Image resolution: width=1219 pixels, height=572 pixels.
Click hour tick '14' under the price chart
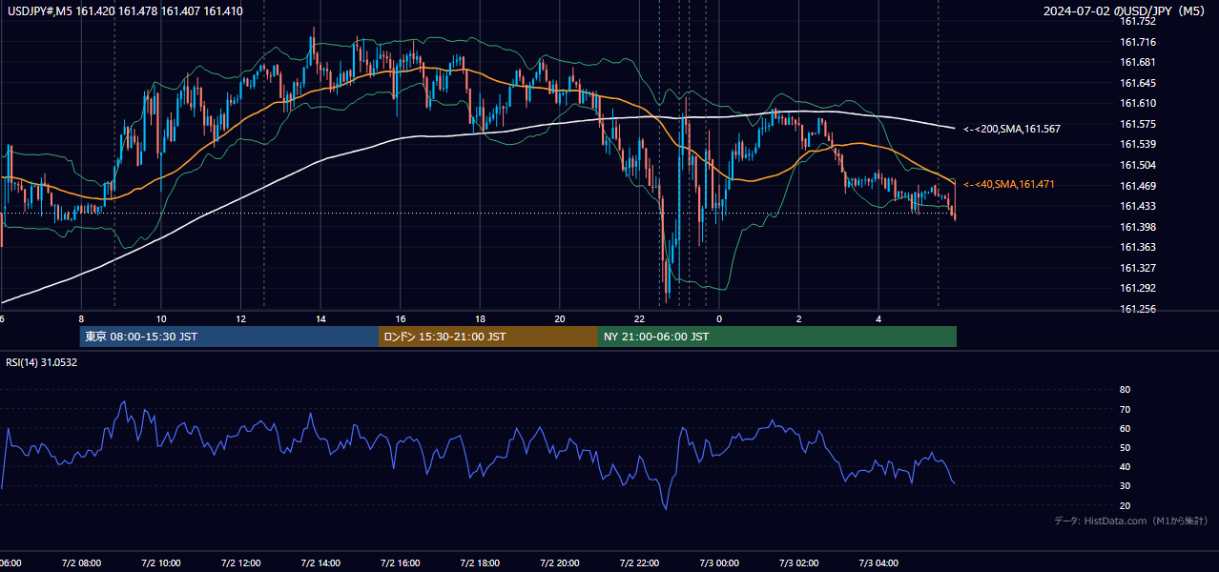[320, 318]
